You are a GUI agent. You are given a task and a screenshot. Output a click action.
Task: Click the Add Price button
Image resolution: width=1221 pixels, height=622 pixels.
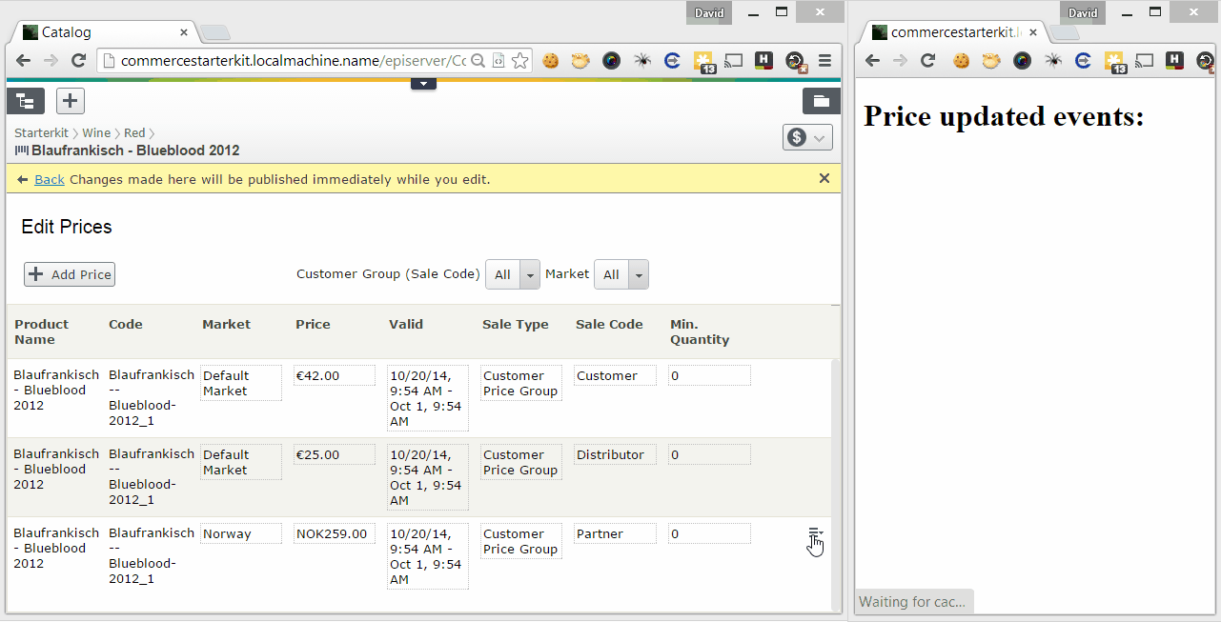point(70,274)
